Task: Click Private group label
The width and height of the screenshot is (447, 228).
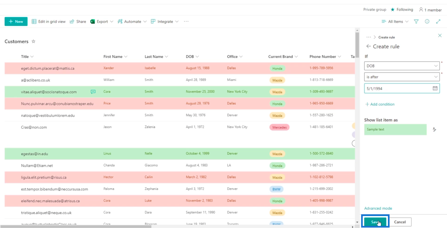Action: point(375,9)
